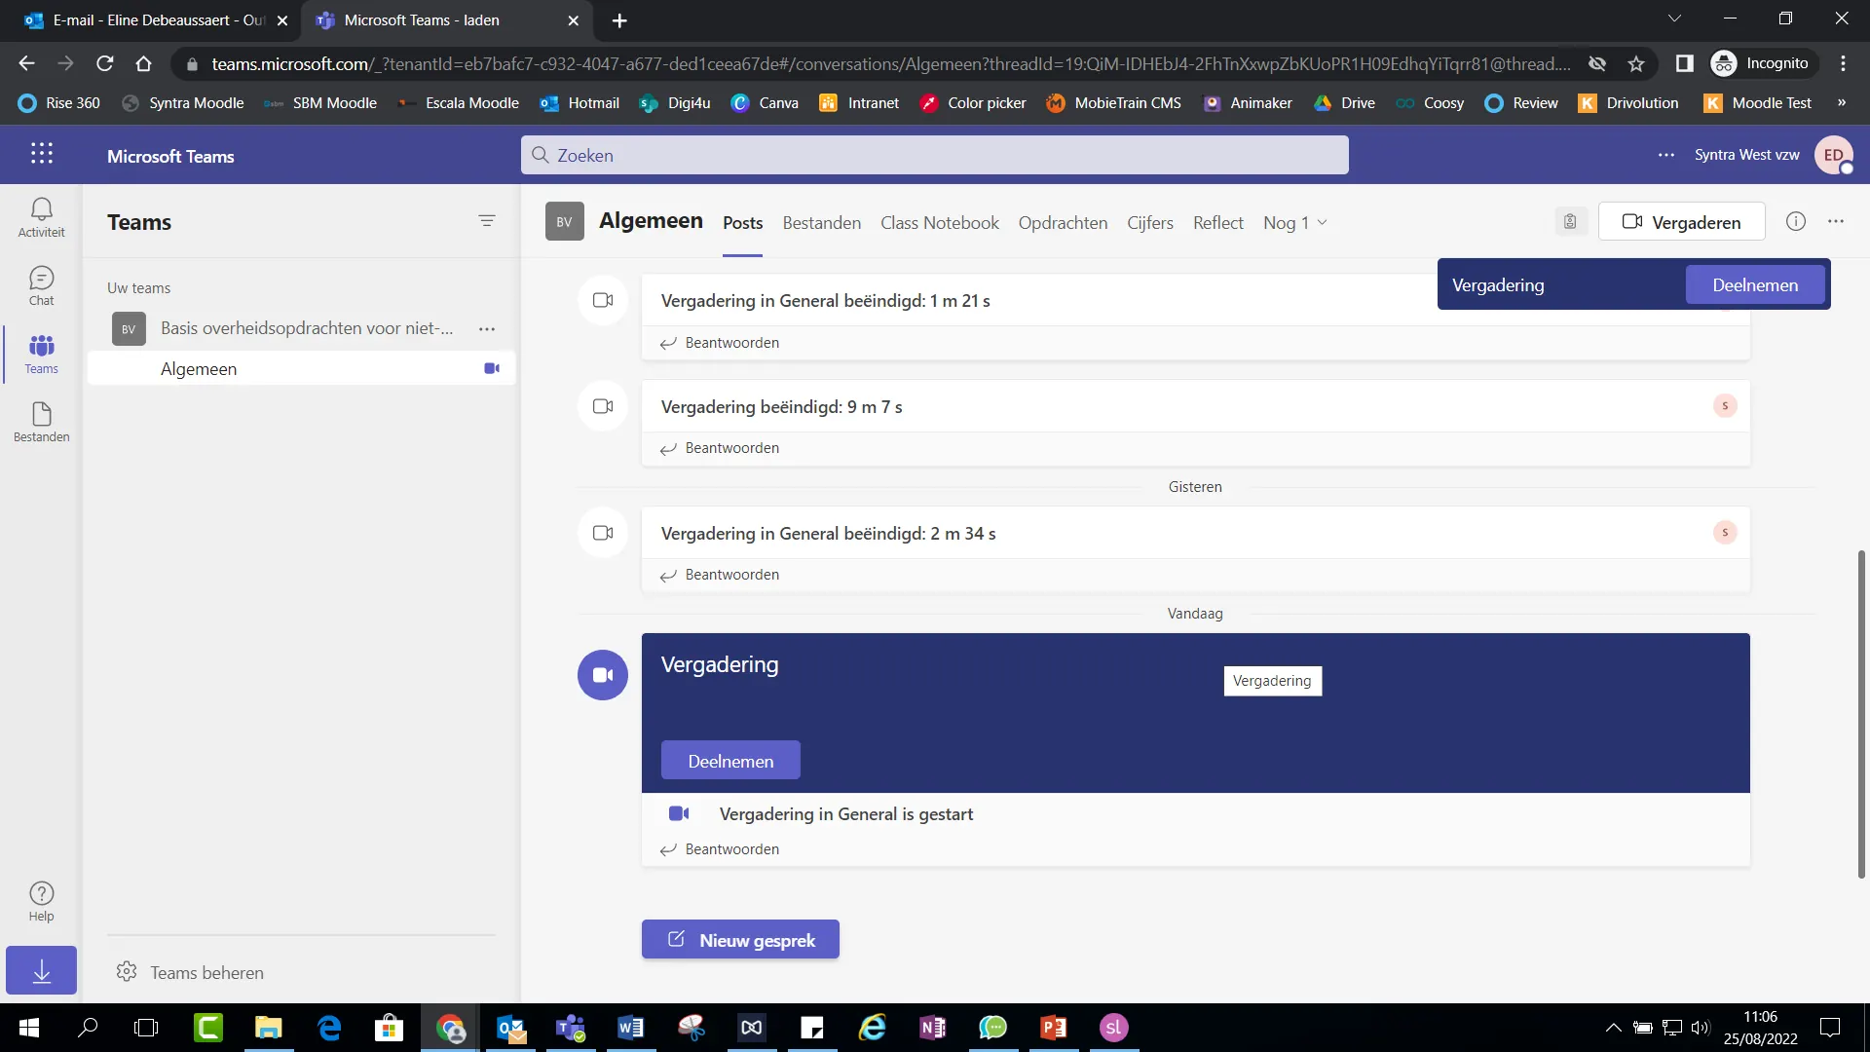This screenshot has height=1052, width=1870.
Task: Open Windows Start menu
Action: (29, 1027)
